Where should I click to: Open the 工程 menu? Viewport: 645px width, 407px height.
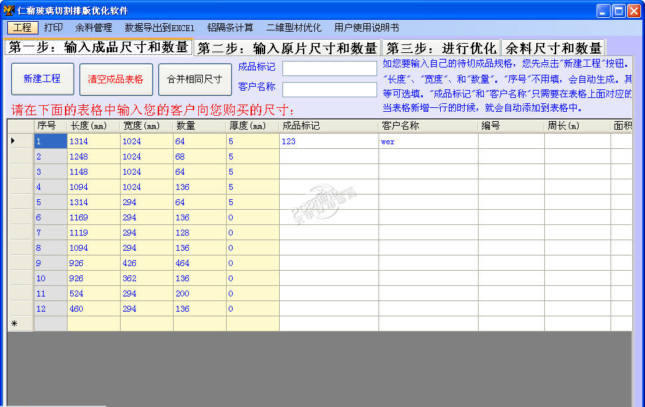click(23, 28)
